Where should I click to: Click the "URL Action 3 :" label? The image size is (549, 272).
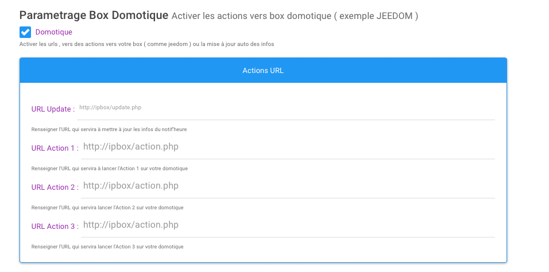point(55,227)
